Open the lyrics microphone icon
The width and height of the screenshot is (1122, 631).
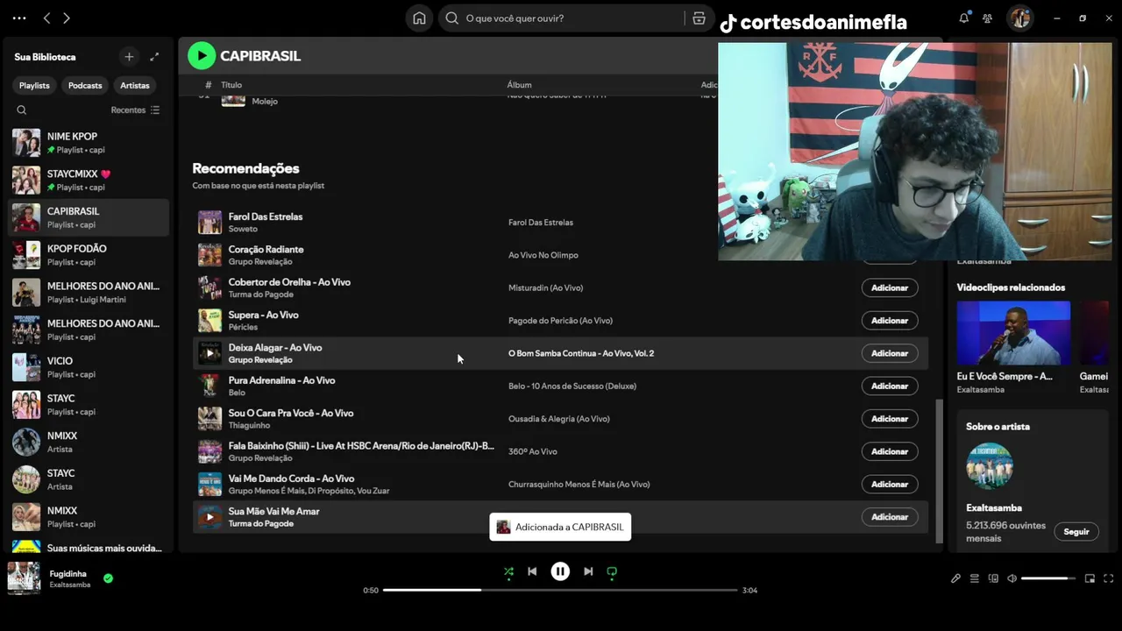click(955, 578)
